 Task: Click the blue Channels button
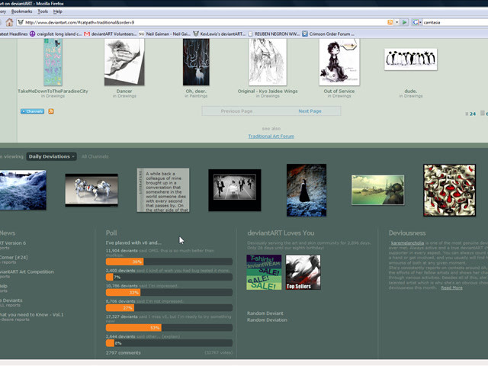pyautogui.click(x=32, y=111)
